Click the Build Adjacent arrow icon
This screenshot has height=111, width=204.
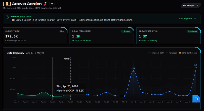(195, 18)
